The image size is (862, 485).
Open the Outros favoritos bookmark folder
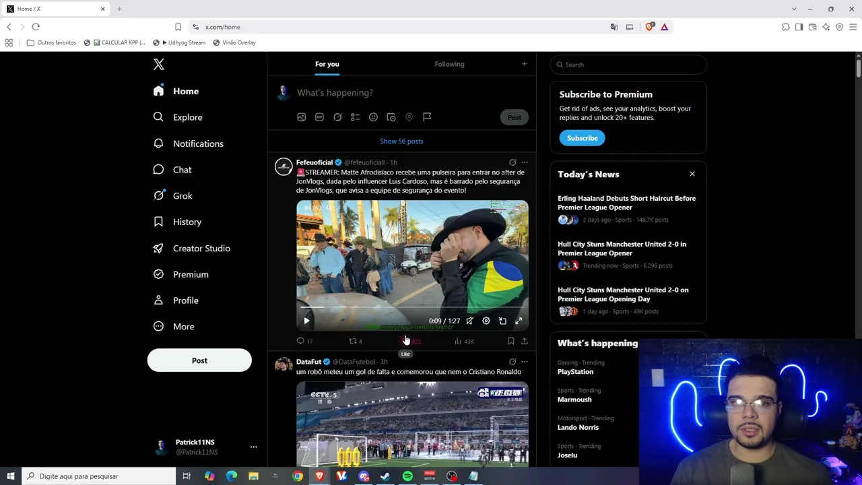52,42
